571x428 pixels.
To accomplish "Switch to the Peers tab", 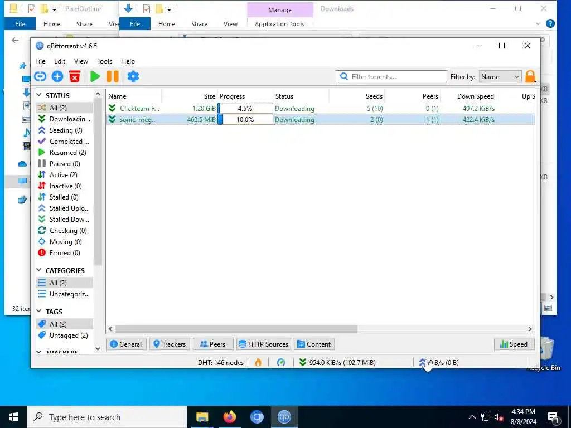I will [x=213, y=344].
